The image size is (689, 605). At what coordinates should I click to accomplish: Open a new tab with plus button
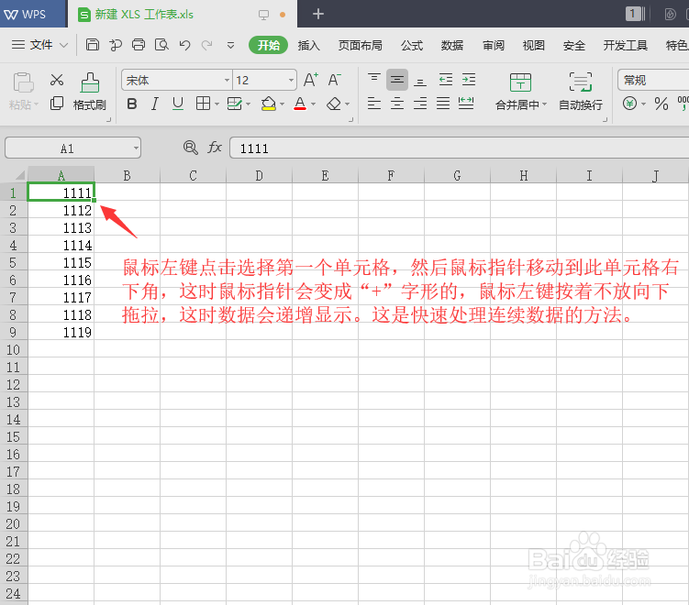318,14
